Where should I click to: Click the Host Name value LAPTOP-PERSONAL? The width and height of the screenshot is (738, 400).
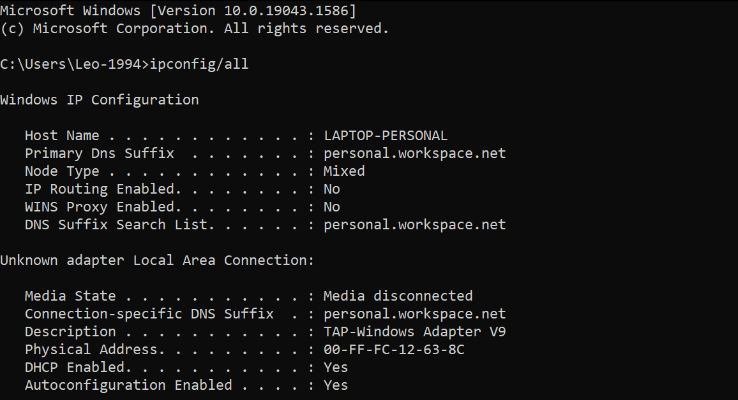pos(386,136)
